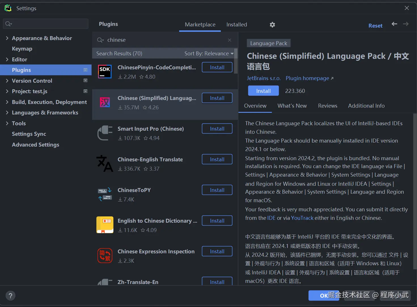
Task: Click the description panel vertical scrollbar
Action: click(x=415, y=191)
